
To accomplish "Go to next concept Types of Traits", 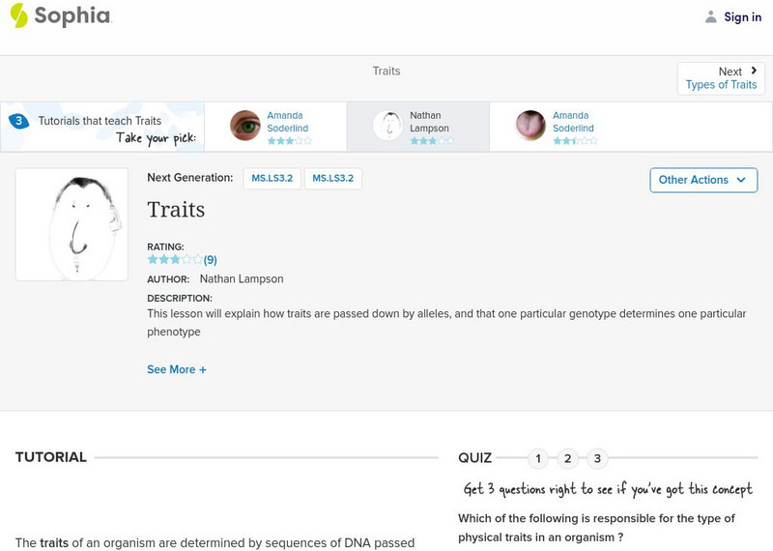I will click(x=721, y=85).
